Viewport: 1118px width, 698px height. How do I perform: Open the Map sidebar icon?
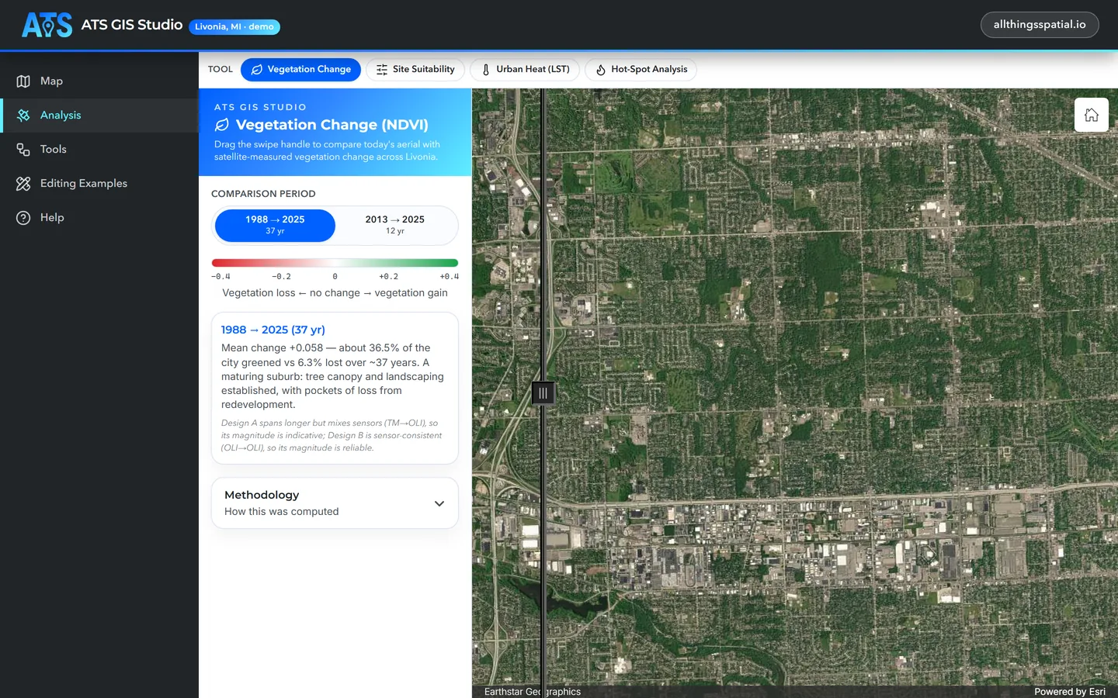[x=23, y=81]
